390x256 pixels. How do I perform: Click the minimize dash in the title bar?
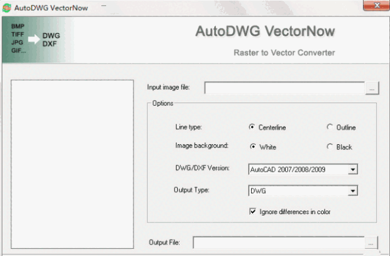click(104, 5)
